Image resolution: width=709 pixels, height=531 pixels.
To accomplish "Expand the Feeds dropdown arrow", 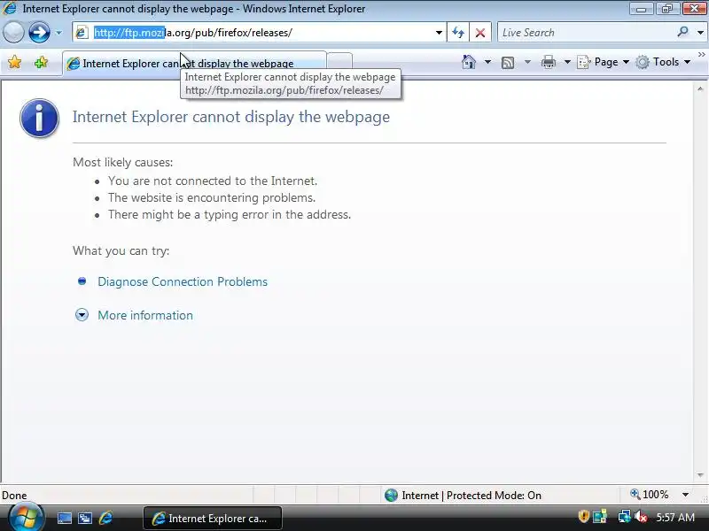I will click(527, 62).
